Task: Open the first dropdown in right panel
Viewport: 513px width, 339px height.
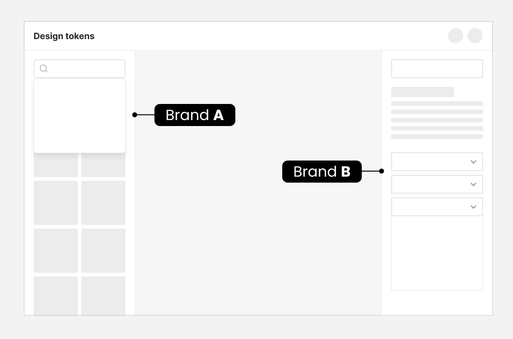Action: coord(437,161)
